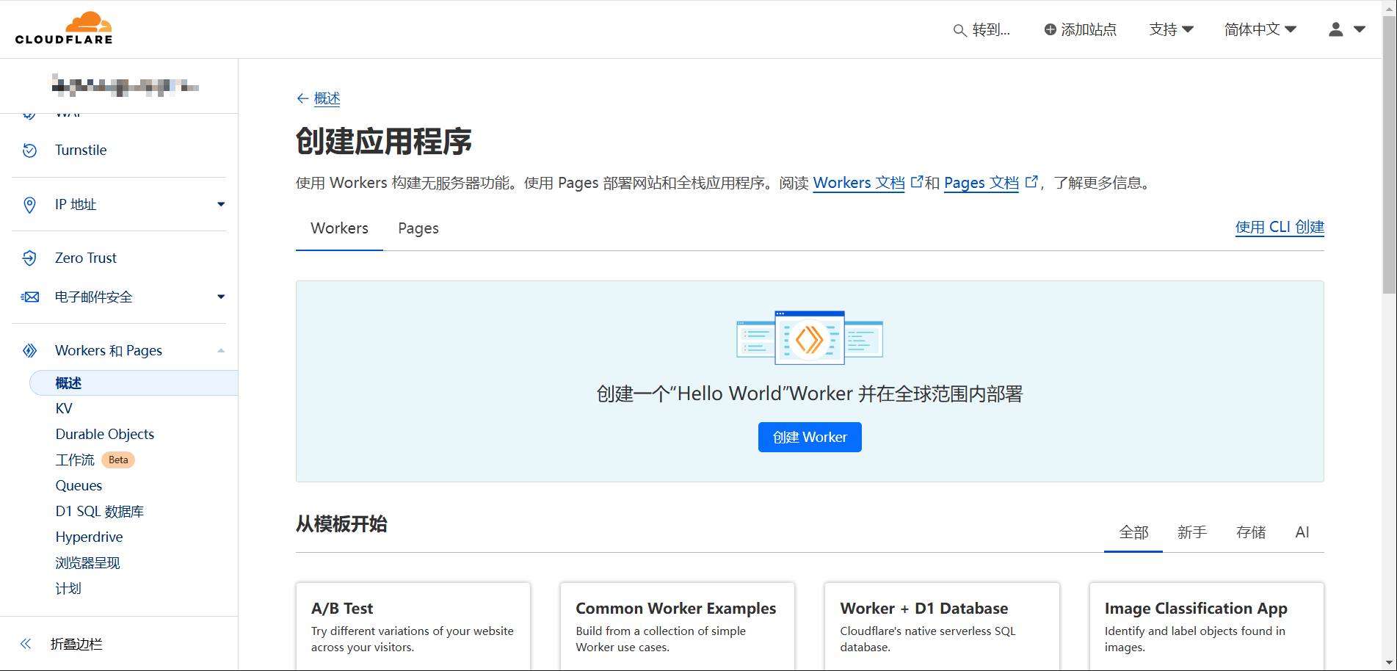This screenshot has width=1397, height=671.
Task: Click the Cloudflare logo
Action: pos(64,29)
